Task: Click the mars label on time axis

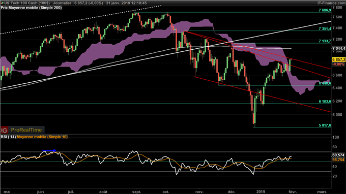Action: (x=322, y=192)
